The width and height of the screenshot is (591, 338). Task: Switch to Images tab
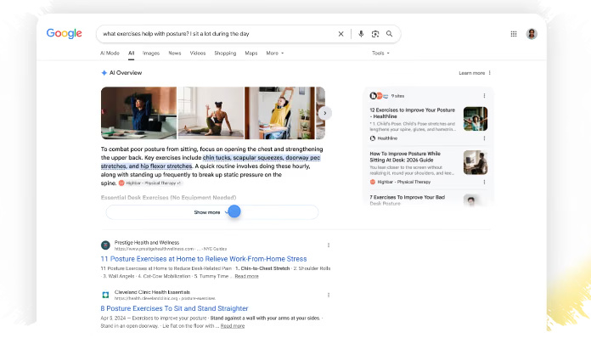tap(151, 54)
